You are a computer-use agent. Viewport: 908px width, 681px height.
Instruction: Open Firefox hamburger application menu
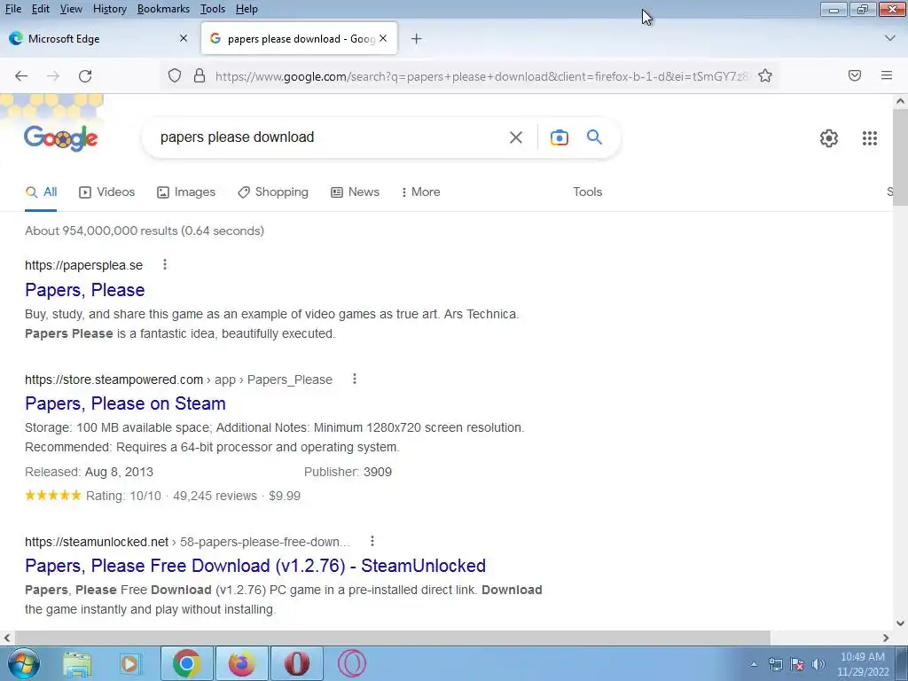tap(887, 75)
